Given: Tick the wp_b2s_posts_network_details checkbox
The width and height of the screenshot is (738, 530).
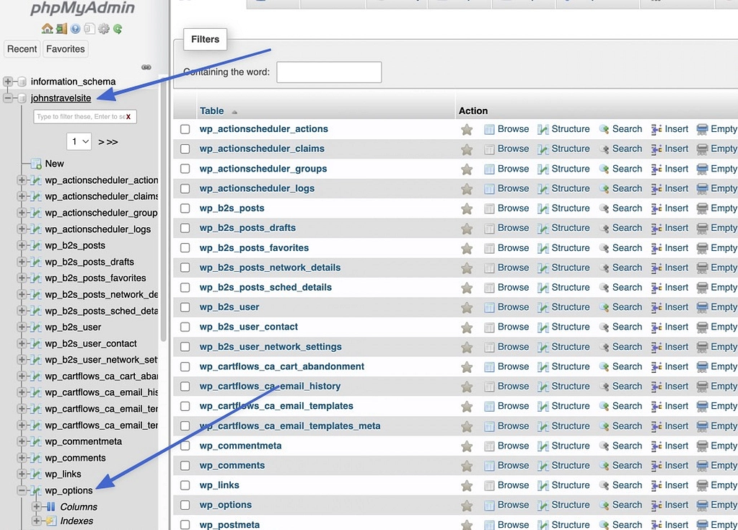Looking at the screenshot, I should tap(185, 268).
